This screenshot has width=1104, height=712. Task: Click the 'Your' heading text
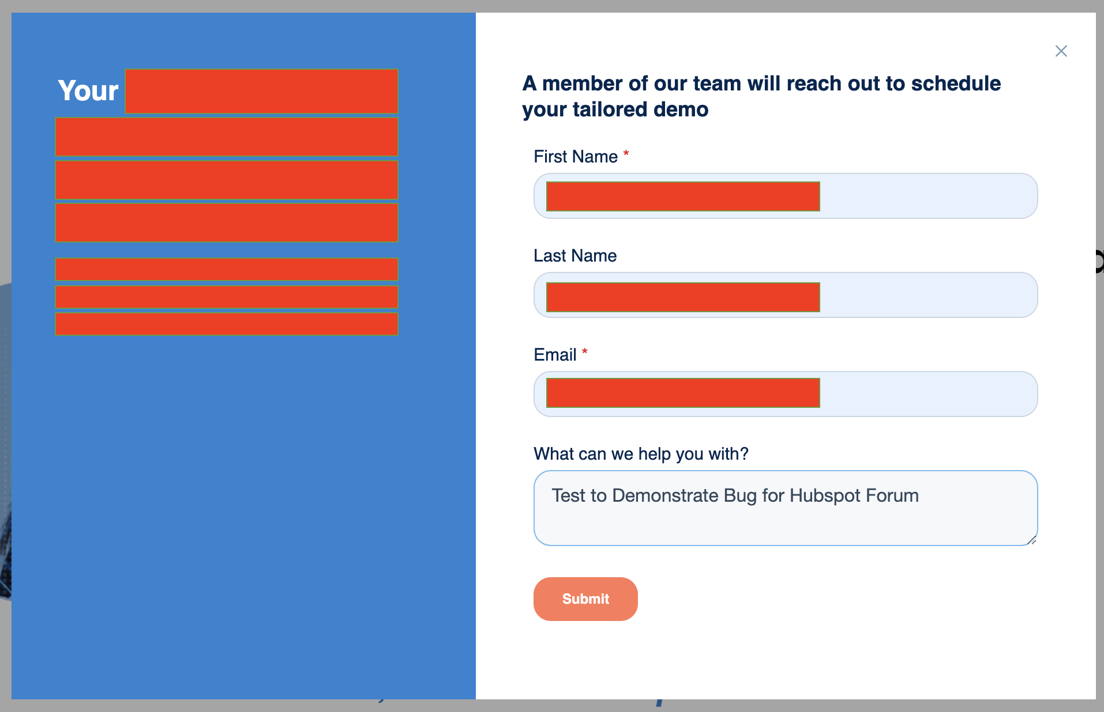[88, 91]
